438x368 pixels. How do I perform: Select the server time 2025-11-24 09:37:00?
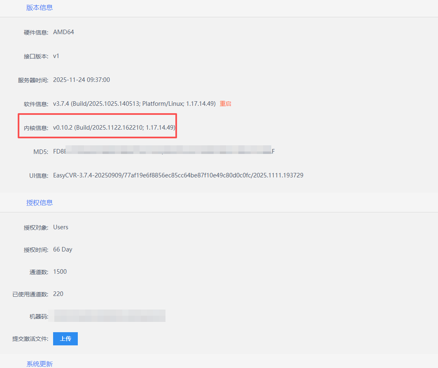point(82,80)
